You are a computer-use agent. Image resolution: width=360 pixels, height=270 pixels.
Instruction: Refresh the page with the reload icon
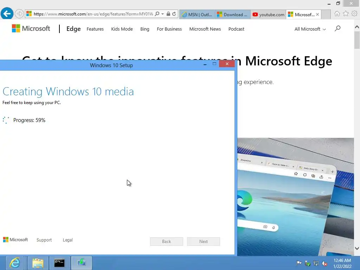[174, 14]
